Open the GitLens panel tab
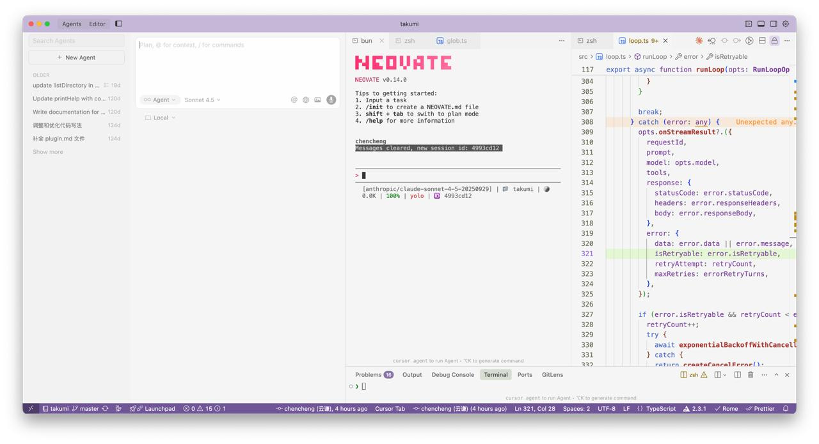This screenshot has width=819, height=444. [x=552, y=375]
